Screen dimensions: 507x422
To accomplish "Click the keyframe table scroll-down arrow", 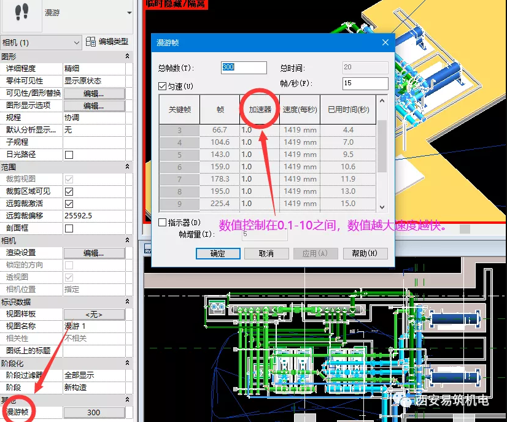I will [382, 207].
